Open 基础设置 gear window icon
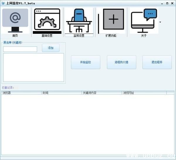 [47, 21]
